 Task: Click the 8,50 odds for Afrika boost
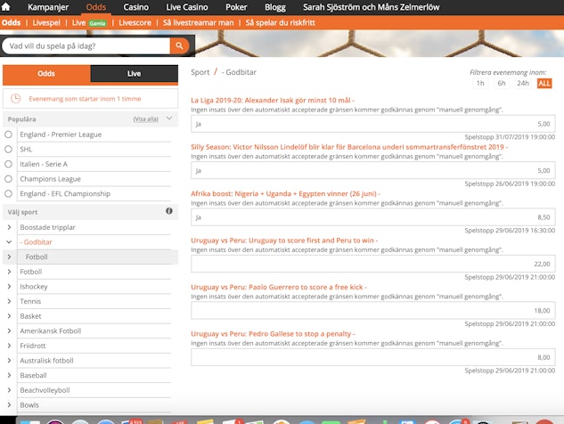pos(372,216)
